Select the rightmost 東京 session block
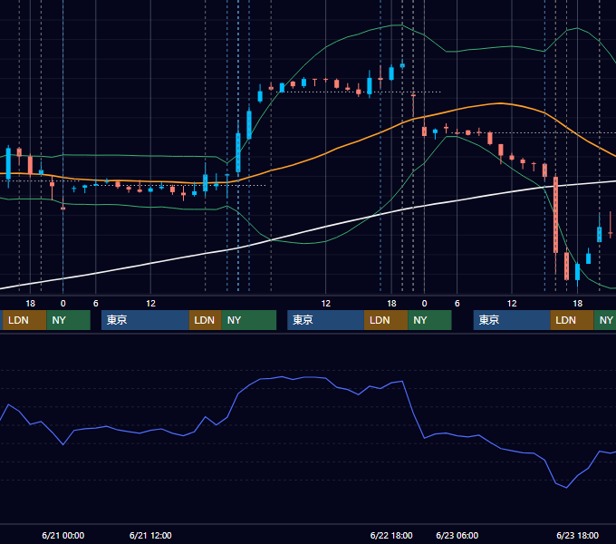The height and width of the screenshot is (544, 616). pyautogui.click(x=512, y=320)
